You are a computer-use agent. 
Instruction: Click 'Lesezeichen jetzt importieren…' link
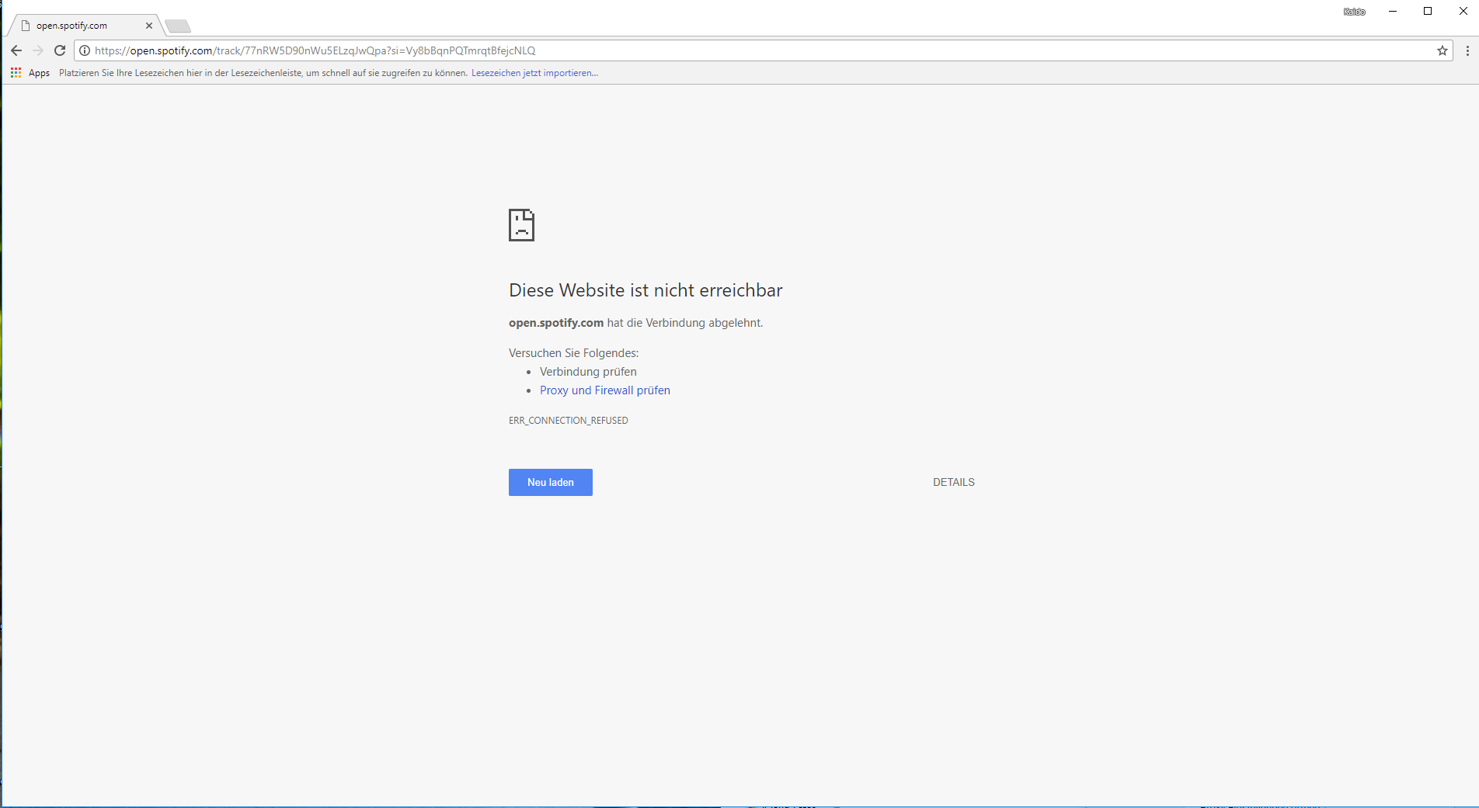pos(534,73)
